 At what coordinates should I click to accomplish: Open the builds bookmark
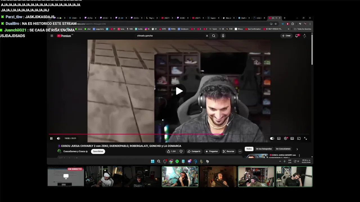point(139,29)
